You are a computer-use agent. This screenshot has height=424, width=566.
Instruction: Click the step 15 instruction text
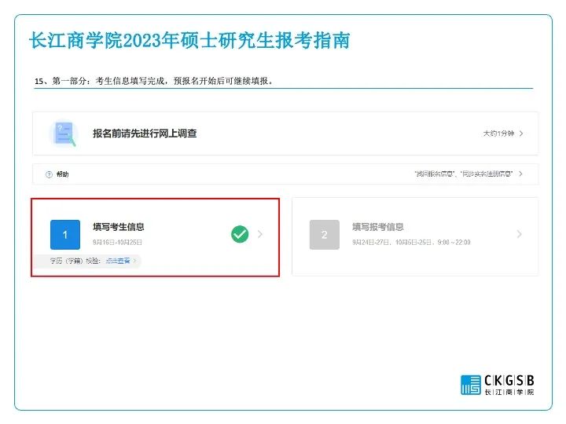coord(154,81)
